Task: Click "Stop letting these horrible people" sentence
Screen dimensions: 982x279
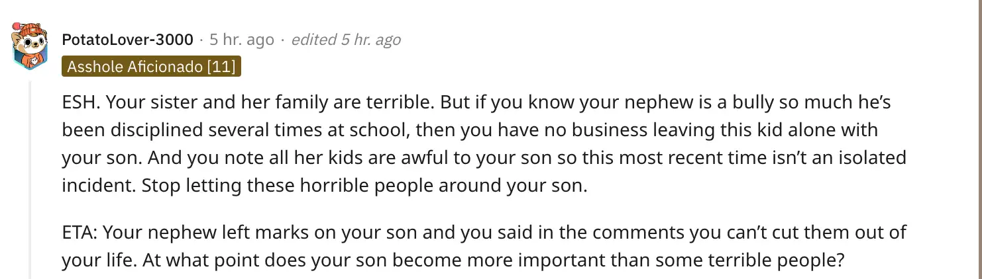Action: pyautogui.click(x=265, y=186)
